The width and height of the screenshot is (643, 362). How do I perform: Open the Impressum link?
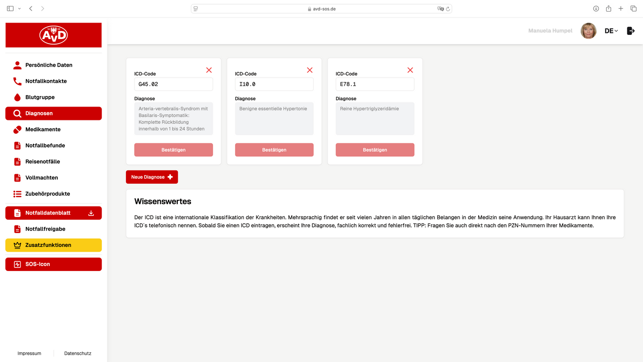(x=29, y=353)
